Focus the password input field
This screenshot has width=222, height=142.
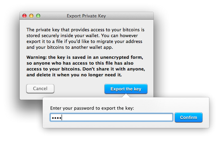coord(112,117)
